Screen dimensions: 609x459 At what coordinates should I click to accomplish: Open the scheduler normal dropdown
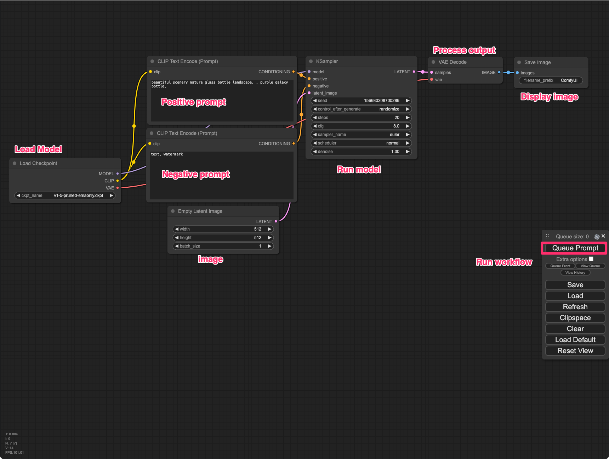[x=361, y=143]
